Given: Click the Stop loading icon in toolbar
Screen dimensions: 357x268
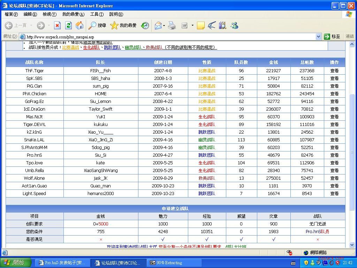Looking at the screenshot, I should tap(57, 25).
